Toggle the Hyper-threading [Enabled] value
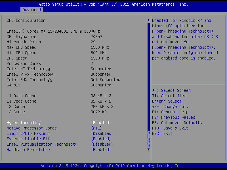This screenshot has width=227, height=170. (x=101, y=123)
